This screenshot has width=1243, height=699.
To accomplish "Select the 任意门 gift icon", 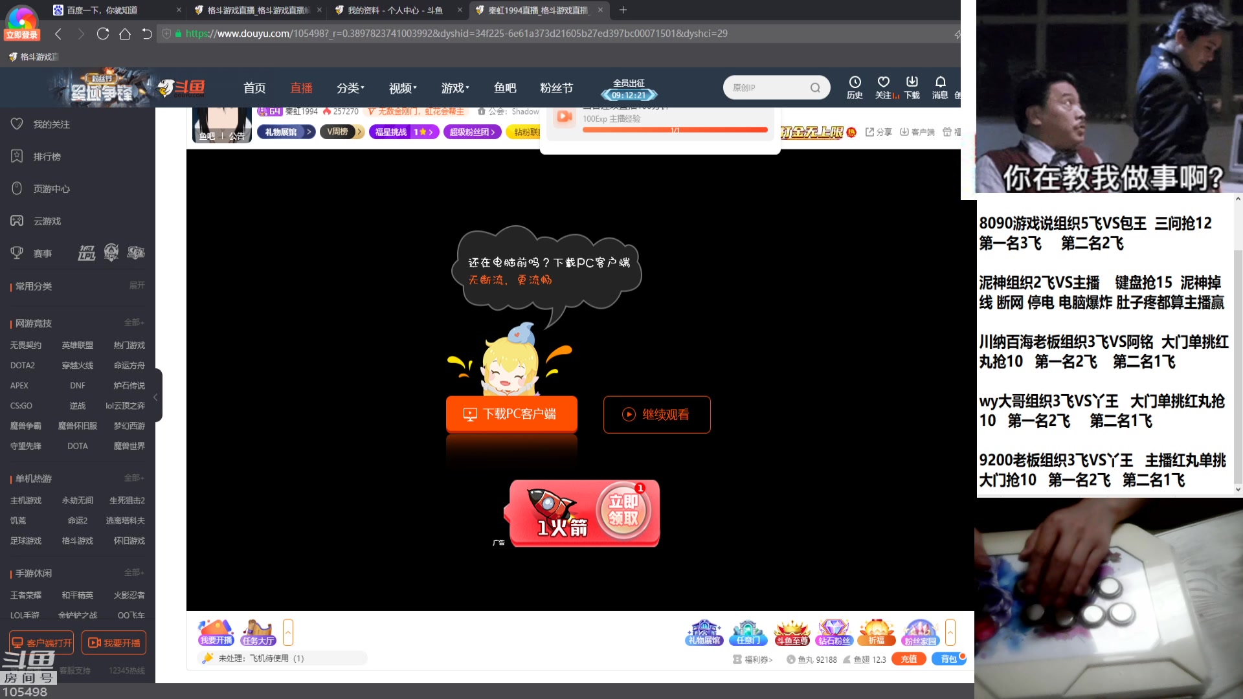I will pos(748,632).
